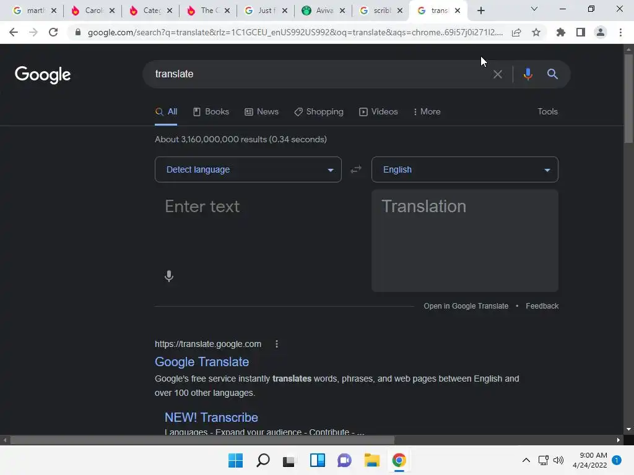Open the Detect language dropdown
This screenshot has width=634, height=475.
[248, 169]
